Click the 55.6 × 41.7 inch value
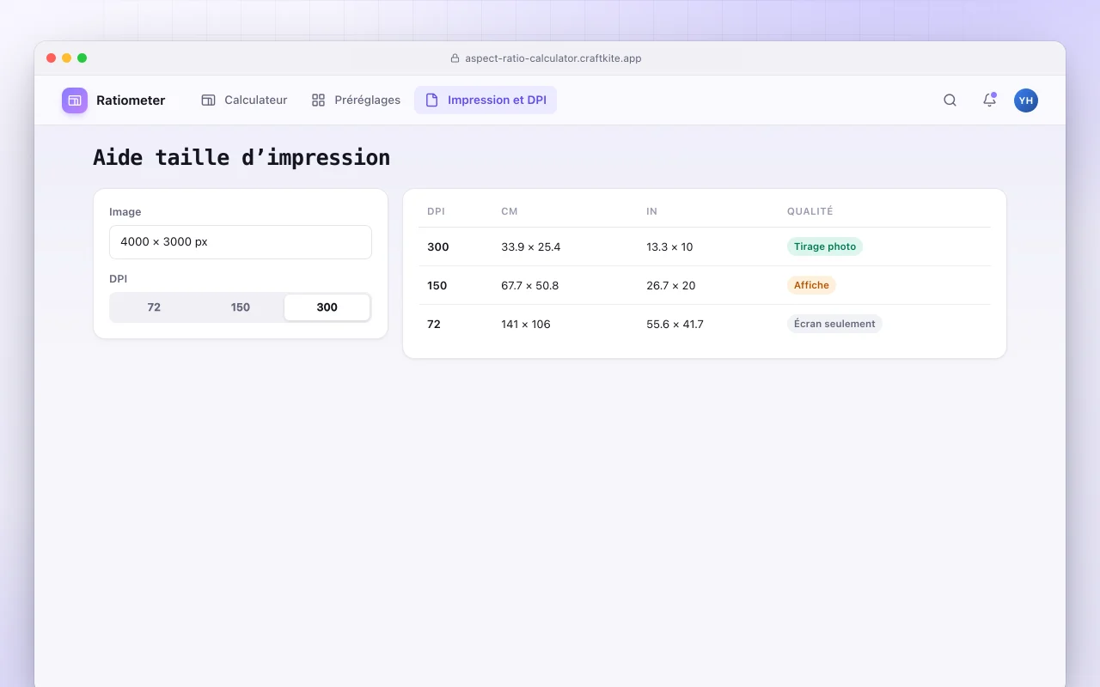The width and height of the screenshot is (1100, 687). tap(675, 325)
